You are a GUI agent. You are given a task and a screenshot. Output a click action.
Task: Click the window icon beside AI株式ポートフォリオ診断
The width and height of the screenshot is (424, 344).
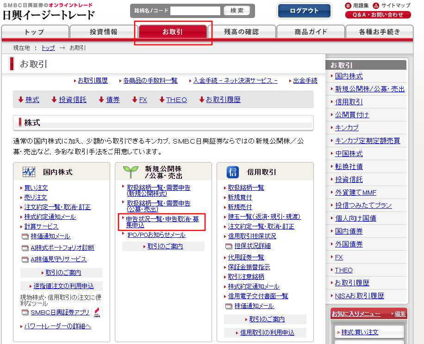point(25,248)
